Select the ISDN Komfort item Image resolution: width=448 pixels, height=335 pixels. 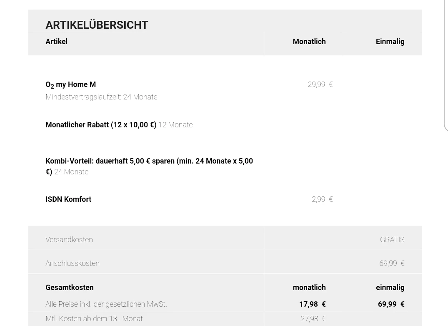click(x=68, y=199)
